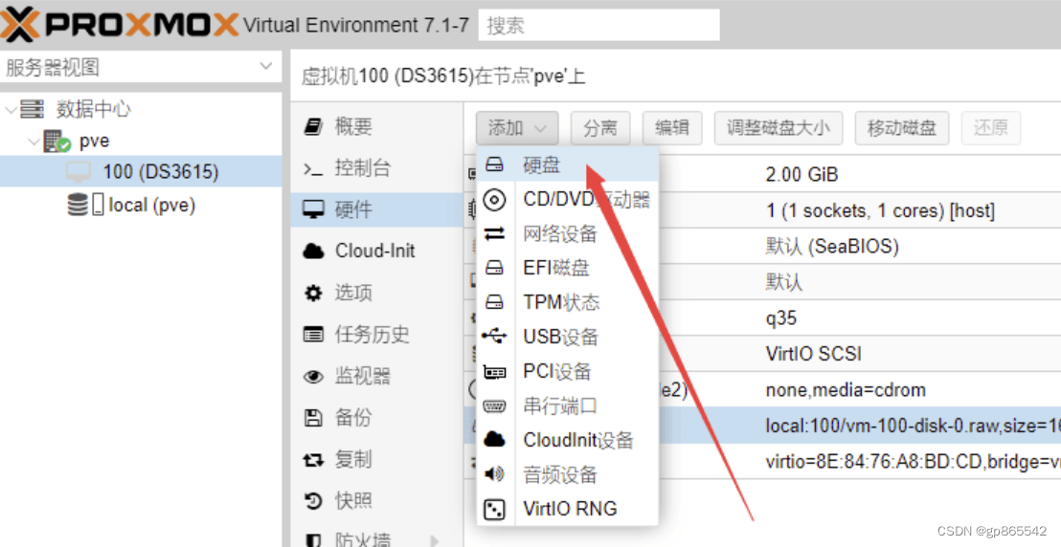Click the 选项 gear icon
1061x547 pixels.
(313, 294)
